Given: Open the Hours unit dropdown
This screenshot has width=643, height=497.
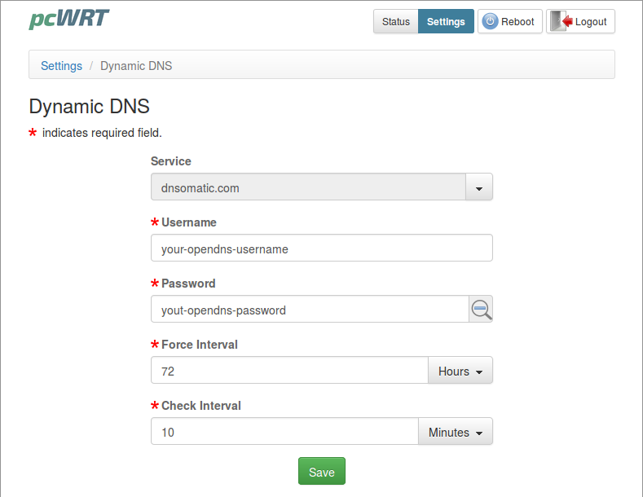Looking at the screenshot, I should click(460, 370).
